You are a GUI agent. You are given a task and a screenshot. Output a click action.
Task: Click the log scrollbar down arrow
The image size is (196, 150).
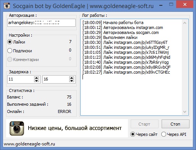coord(185,112)
